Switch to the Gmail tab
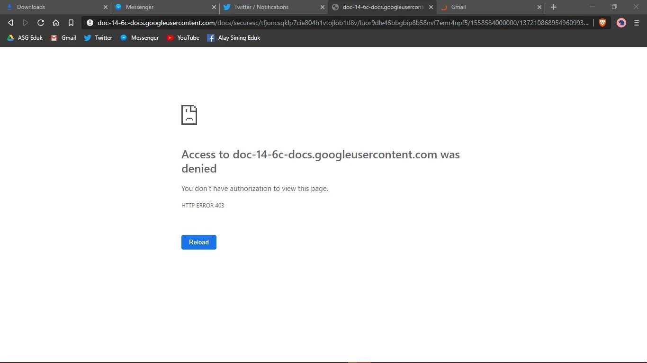 (x=490, y=7)
